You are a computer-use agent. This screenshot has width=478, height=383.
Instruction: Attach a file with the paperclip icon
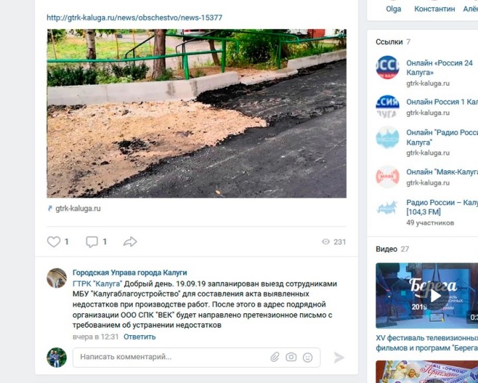click(x=275, y=357)
